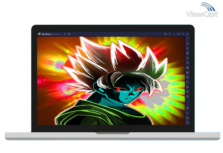Enter fullscreen mode from the sidebar
Screen dimensions: 223x153
(187, 39)
